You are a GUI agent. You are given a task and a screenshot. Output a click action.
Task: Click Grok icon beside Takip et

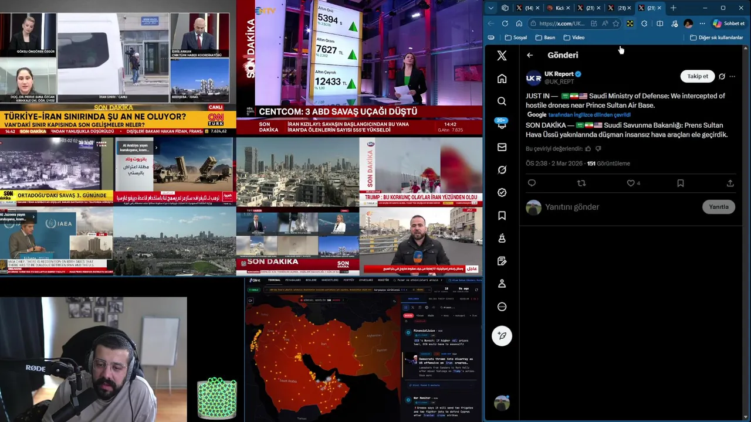click(722, 76)
